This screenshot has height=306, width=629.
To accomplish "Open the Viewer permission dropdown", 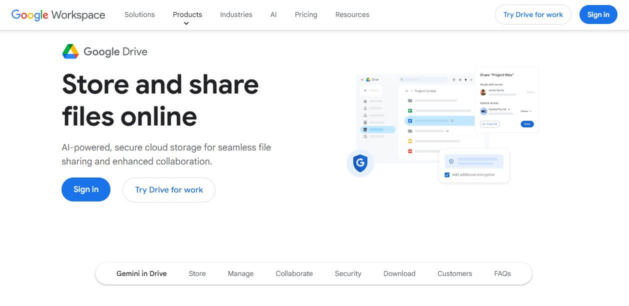I will [526, 111].
